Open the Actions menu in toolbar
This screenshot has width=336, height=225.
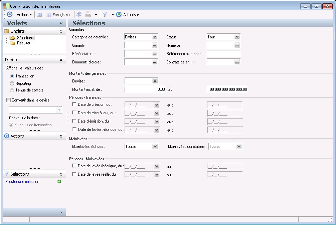24,15
